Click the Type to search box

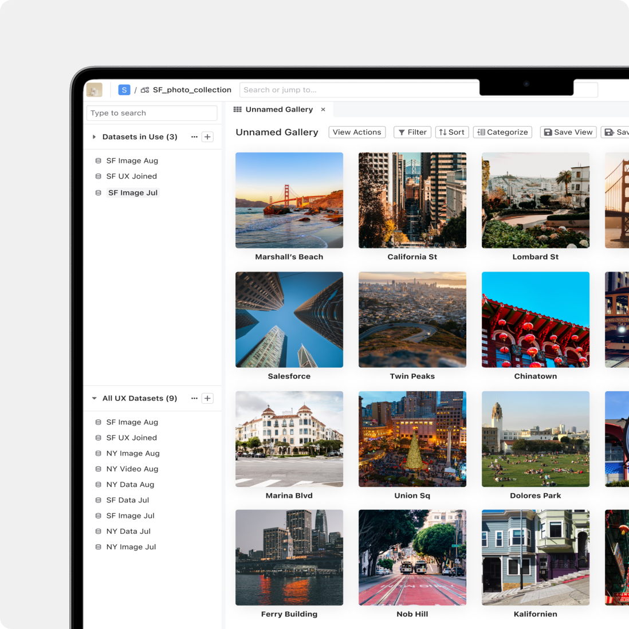click(x=152, y=113)
